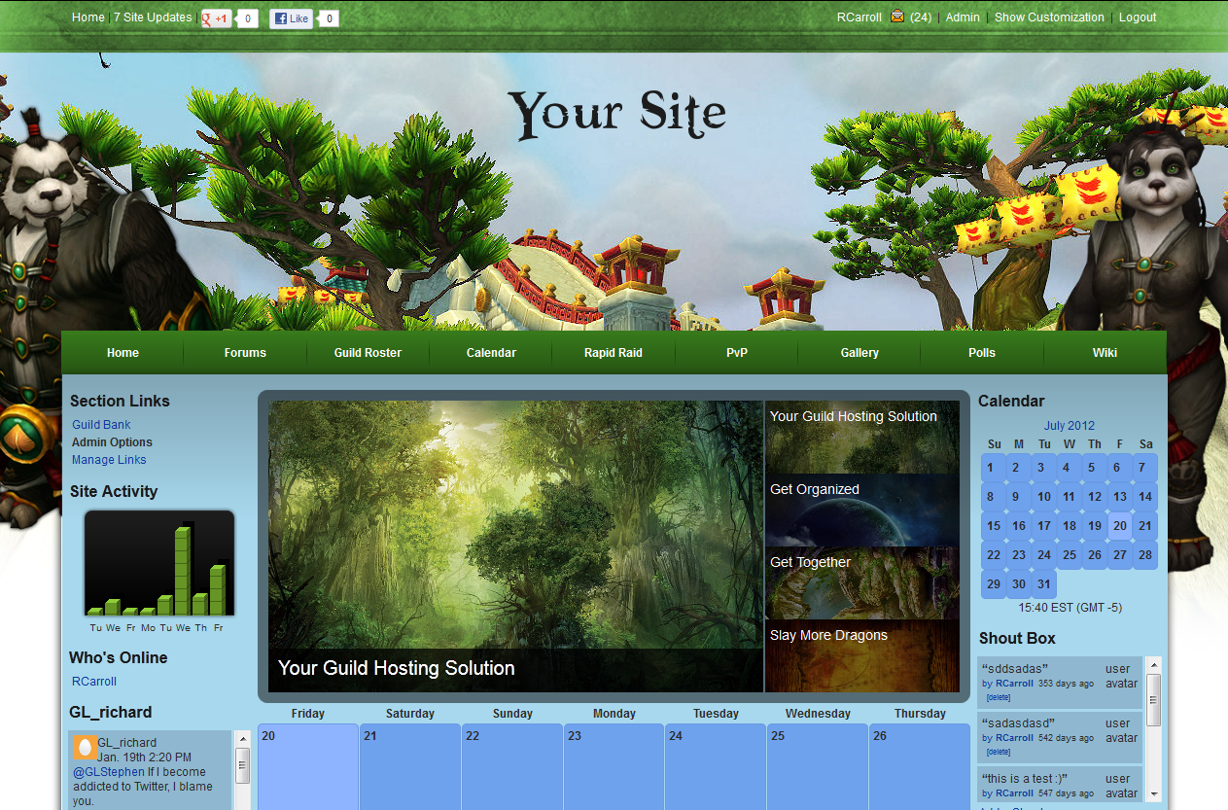Open Friday 20 in the weekly view
Image resolution: width=1228 pixels, height=810 pixels.
308,766
